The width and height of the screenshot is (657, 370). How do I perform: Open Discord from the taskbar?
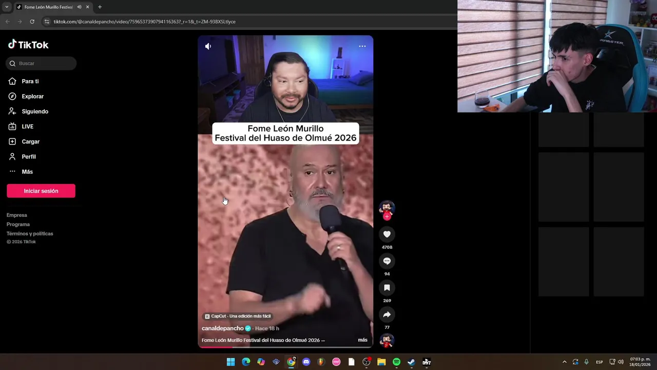pyautogui.click(x=306, y=362)
